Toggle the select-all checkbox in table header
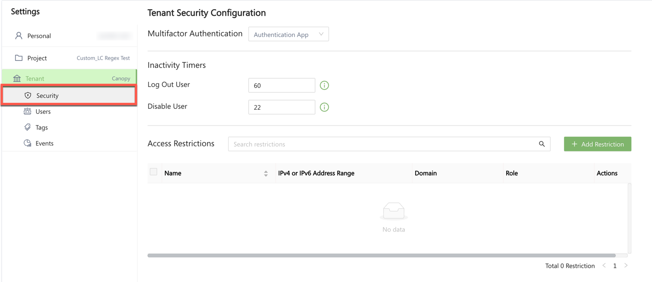 [153, 172]
